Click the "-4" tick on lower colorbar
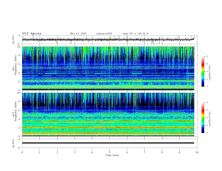222x171 pixels. (207, 110)
